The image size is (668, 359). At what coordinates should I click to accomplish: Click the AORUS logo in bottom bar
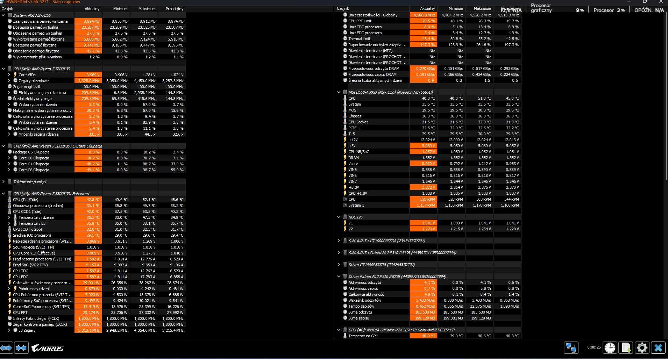coord(48,348)
